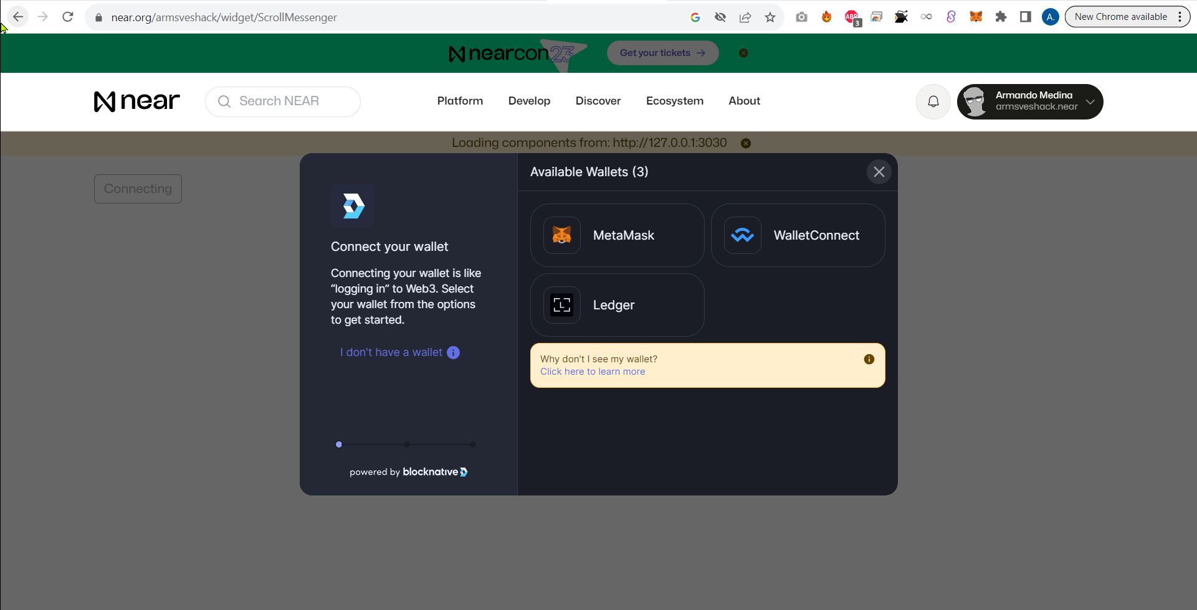Click info icon beside I don't have a wallet
1197x610 pixels.
click(x=453, y=352)
